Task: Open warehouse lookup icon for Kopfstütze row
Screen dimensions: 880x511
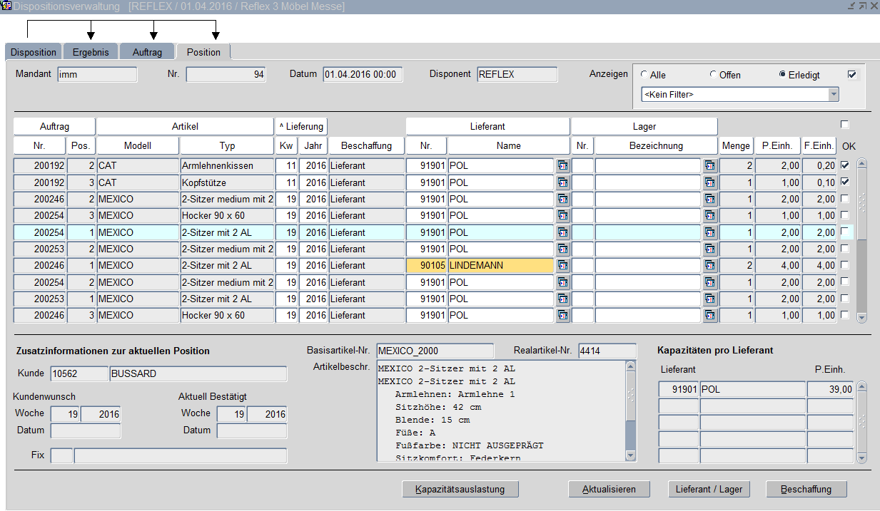Action: 709,182
